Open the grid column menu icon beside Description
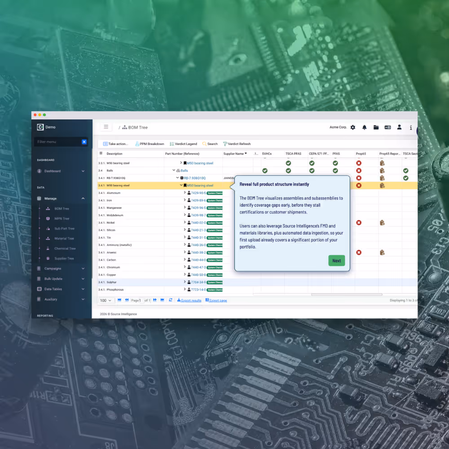Viewport: 449px width, 449px height. 101,154
